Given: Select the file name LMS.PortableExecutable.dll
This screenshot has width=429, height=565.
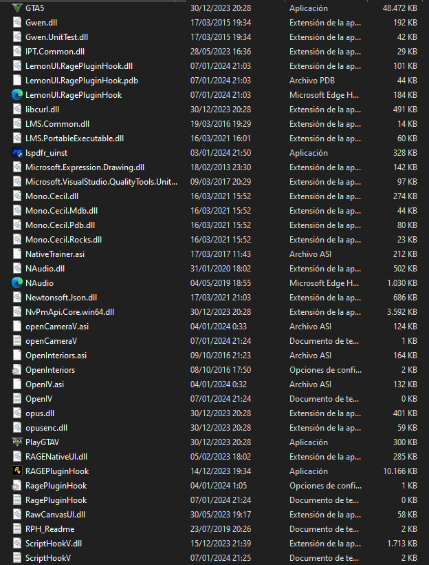Looking at the screenshot, I should click(x=75, y=138).
